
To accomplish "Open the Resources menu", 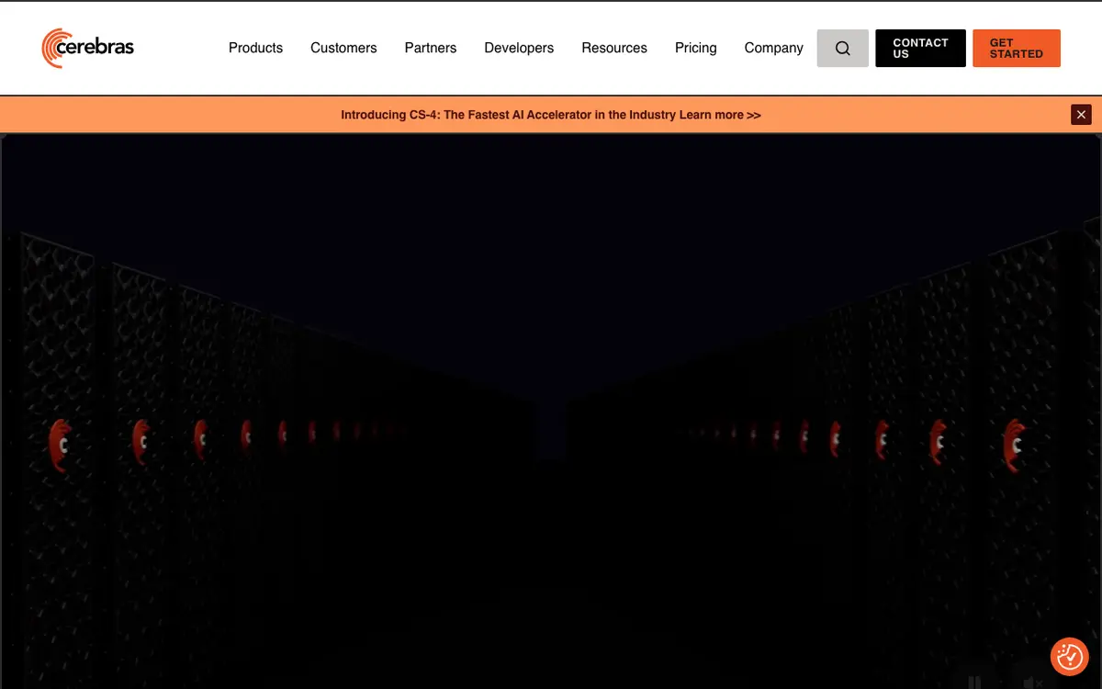I will [x=614, y=48].
